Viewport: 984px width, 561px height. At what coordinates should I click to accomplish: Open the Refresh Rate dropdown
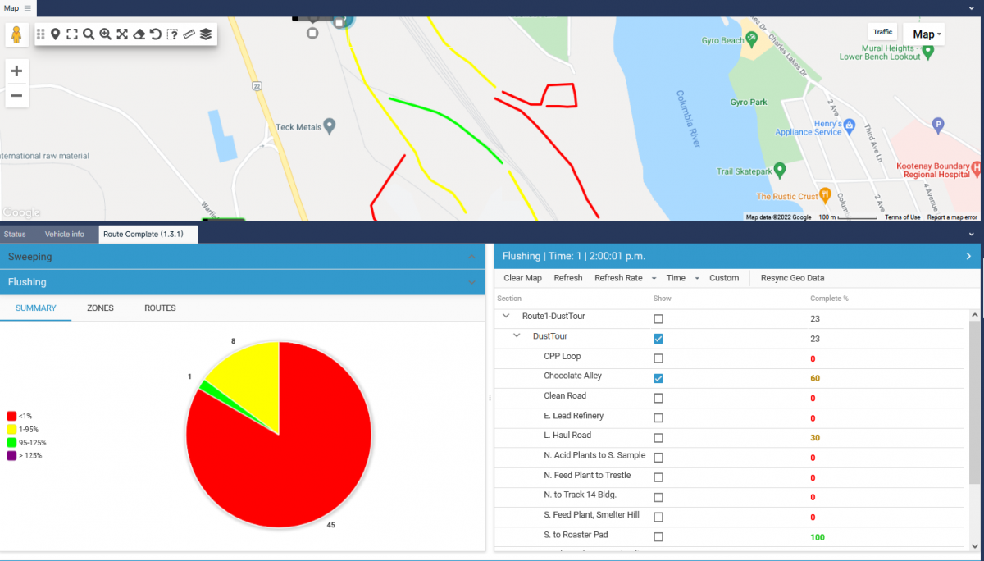pos(624,277)
